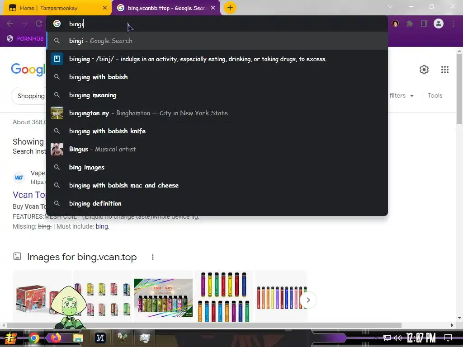Open the Google apps grid
Viewport: 463px width, 347px height.
445,70
